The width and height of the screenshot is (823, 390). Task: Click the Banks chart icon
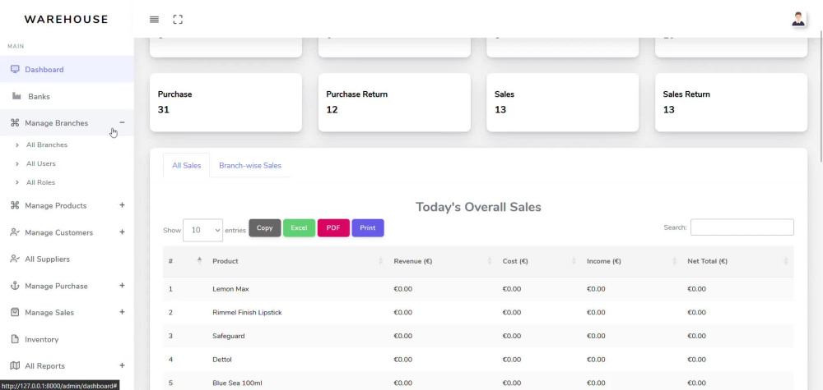16,96
